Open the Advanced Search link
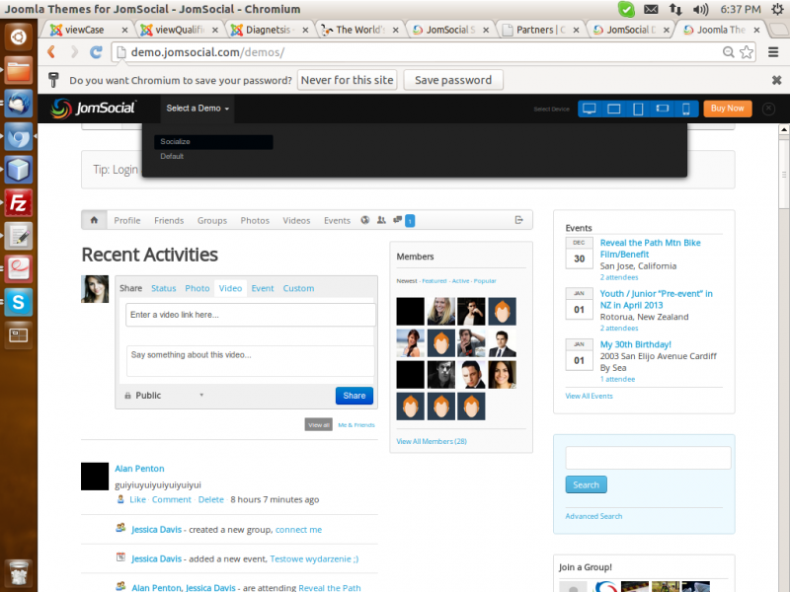 point(593,516)
